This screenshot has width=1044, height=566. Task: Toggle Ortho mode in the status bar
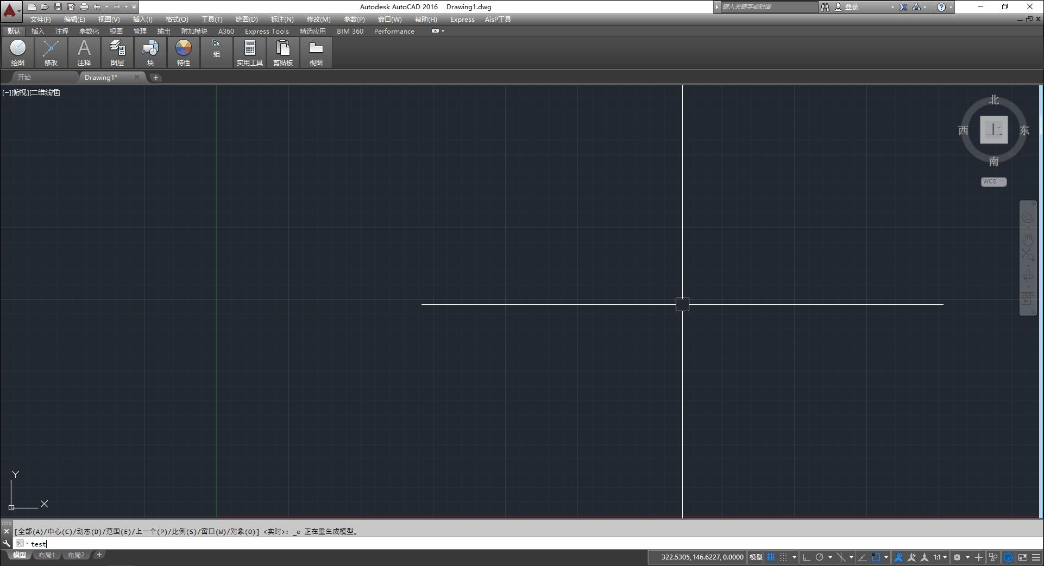pyautogui.click(x=806, y=557)
